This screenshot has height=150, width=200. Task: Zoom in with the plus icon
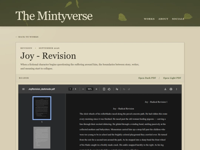point(96,89)
